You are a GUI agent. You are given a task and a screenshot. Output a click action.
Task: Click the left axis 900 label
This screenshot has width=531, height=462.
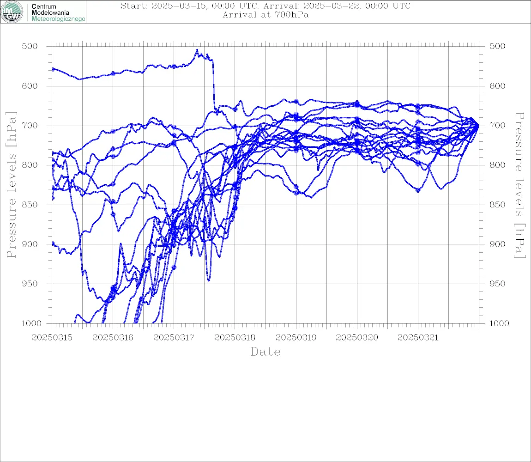coord(30,244)
